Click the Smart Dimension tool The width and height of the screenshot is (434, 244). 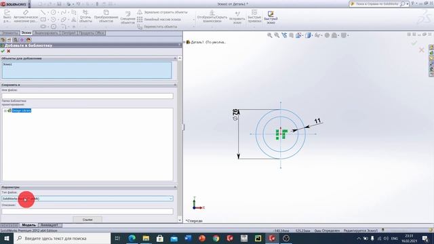[26, 16]
